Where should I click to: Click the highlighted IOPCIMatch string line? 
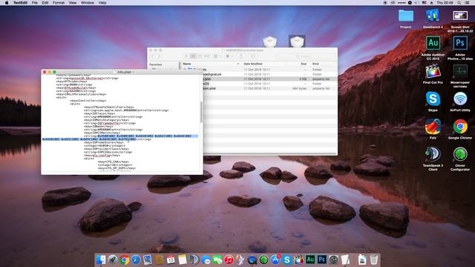coord(120,138)
